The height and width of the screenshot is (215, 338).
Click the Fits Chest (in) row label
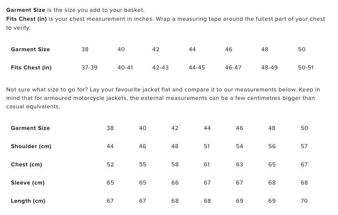(31, 68)
